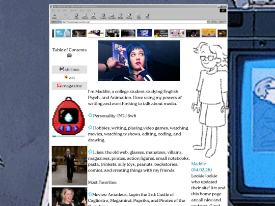
Task: Click the page icon in address bar
Action: pyautogui.click(x=60, y=22)
